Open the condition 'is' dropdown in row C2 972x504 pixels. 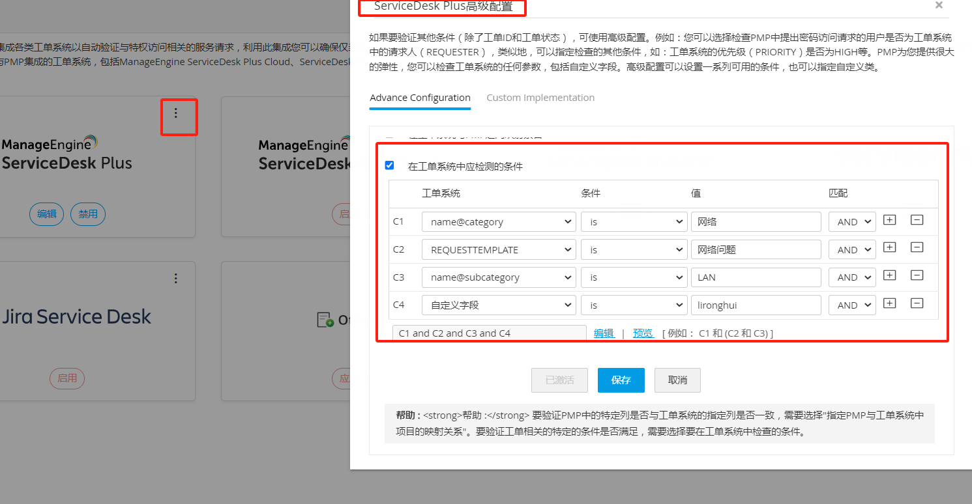(x=634, y=249)
